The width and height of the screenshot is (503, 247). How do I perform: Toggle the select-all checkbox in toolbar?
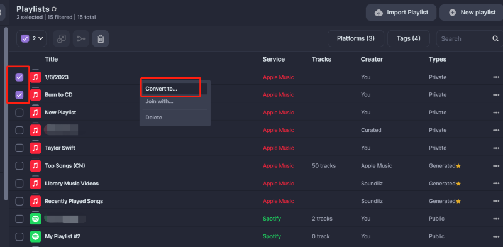coord(25,39)
